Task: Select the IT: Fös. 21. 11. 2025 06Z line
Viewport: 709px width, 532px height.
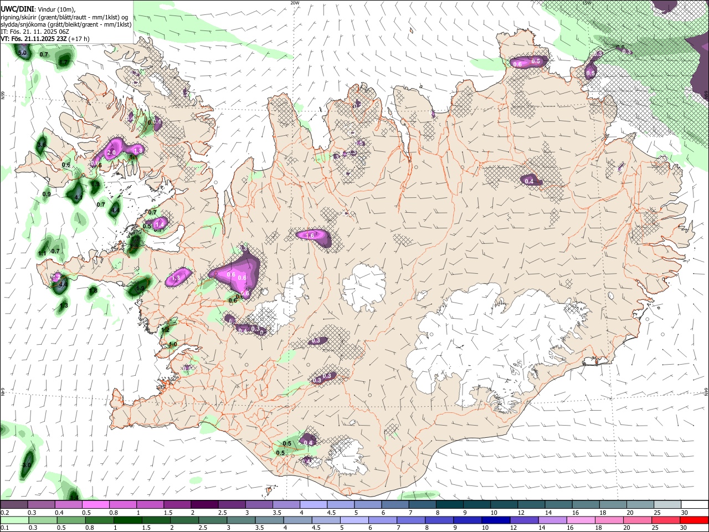Action: [x=35, y=32]
